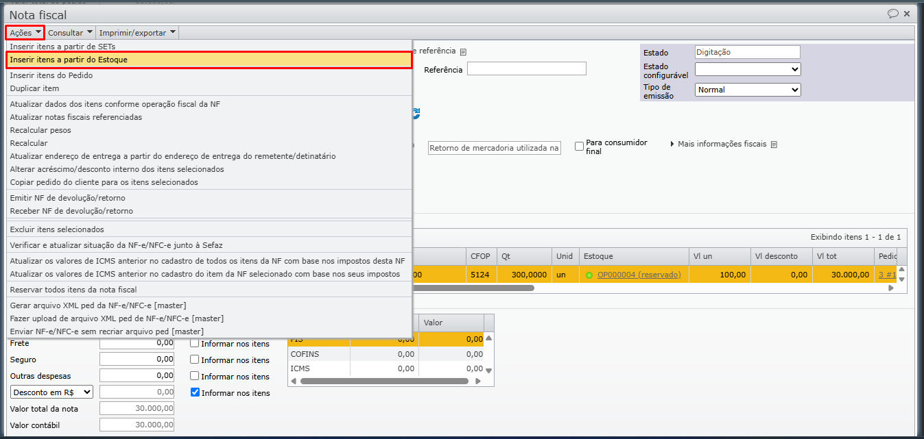Select 'Inserir itens a partir do Estoque'

[209, 60]
